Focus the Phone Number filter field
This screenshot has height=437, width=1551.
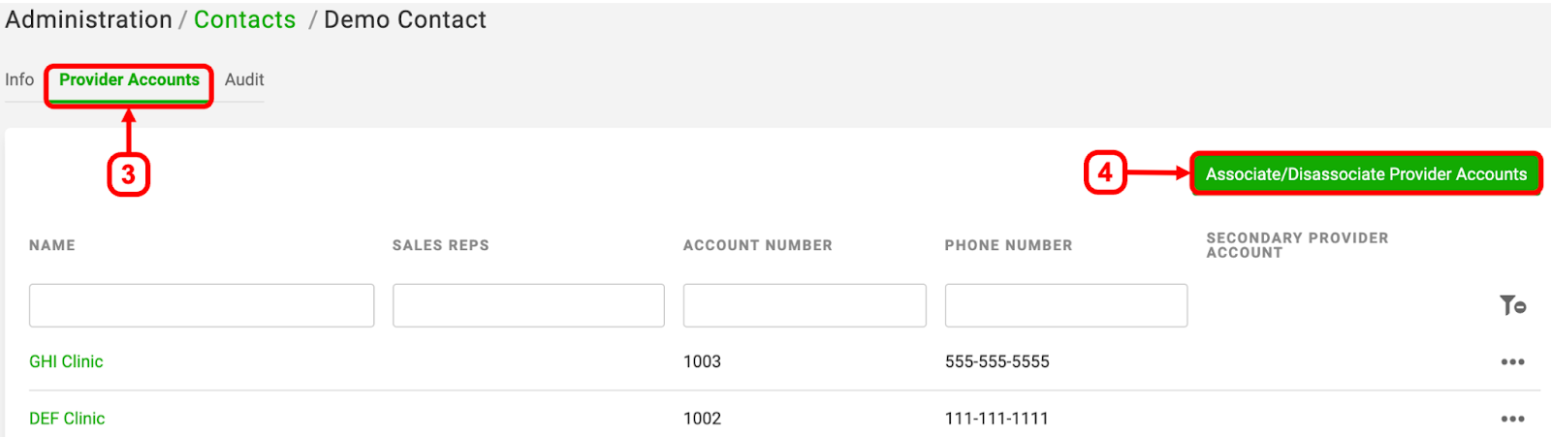pos(1066,305)
